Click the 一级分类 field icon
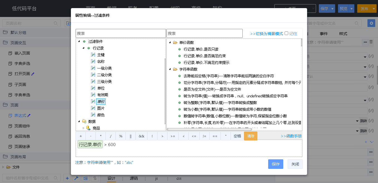 click(93, 68)
